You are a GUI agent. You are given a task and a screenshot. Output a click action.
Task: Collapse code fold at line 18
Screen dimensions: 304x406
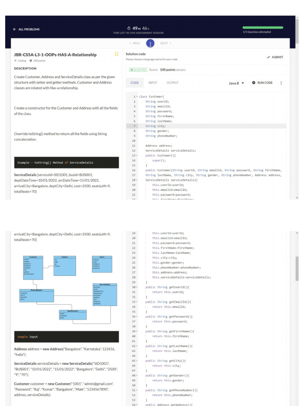click(137, 180)
